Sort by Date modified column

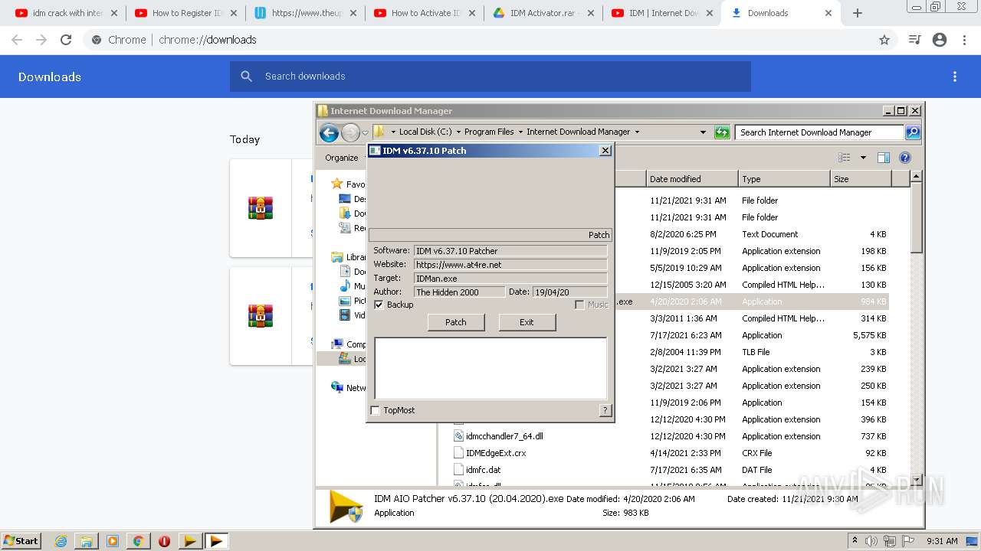click(x=692, y=179)
